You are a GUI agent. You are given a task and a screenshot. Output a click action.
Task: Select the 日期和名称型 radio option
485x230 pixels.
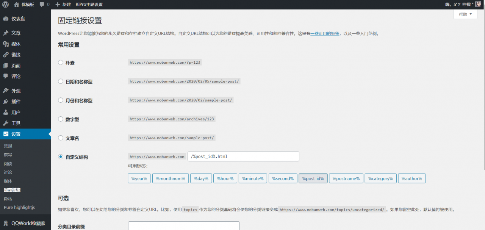pos(61,81)
